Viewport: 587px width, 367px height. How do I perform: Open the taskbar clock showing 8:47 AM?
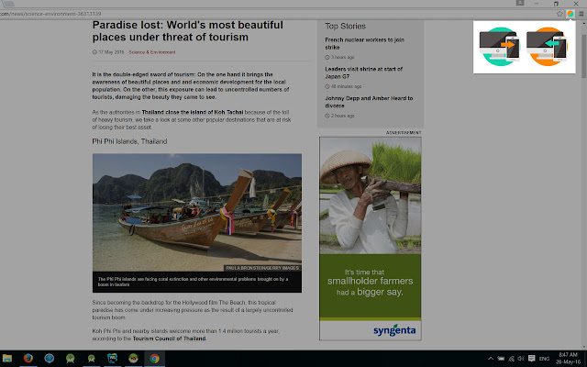coord(568,358)
